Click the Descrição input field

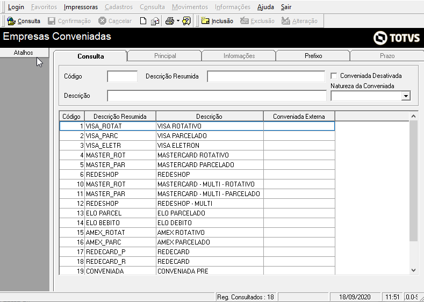coord(217,96)
